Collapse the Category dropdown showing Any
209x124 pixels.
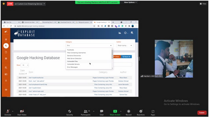(x=89, y=45)
